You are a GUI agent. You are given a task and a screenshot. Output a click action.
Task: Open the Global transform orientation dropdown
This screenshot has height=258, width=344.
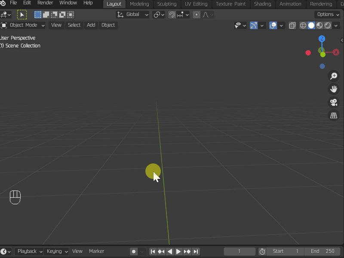point(132,15)
